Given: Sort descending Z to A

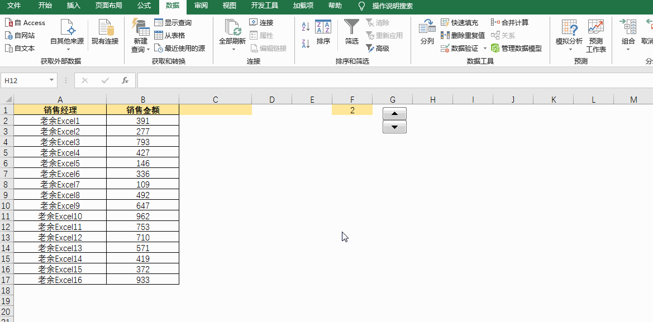Looking at the screenshot, I should click(x=306, y=44).
